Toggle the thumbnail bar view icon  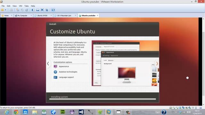[x=38, y=10]
